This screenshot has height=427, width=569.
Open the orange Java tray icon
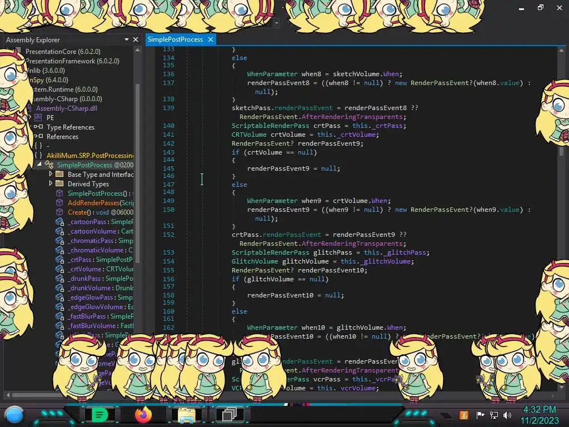point(464,415)
